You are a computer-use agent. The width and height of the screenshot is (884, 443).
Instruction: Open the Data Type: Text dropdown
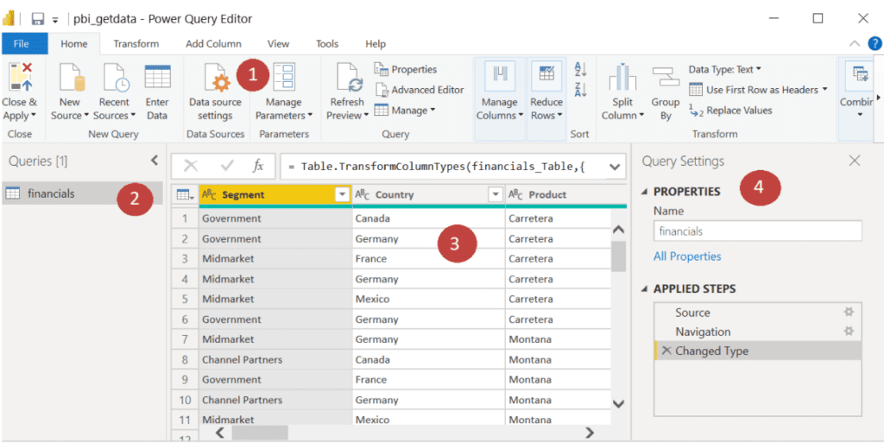pos(758,69)
